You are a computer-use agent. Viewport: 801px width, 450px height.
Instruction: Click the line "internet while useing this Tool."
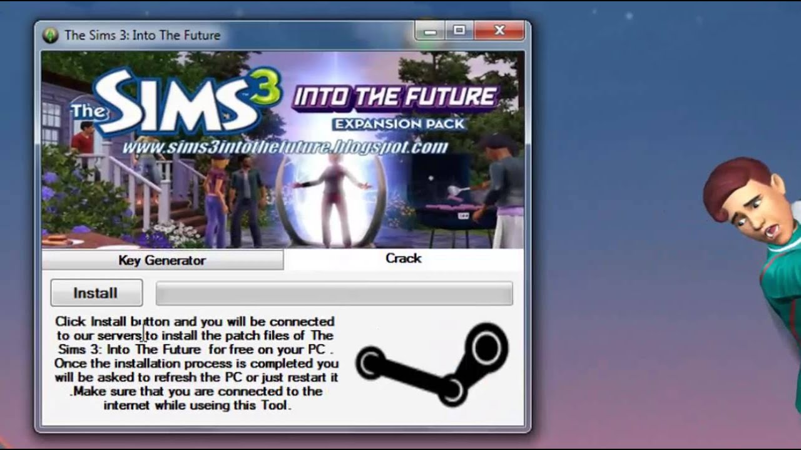198,405
